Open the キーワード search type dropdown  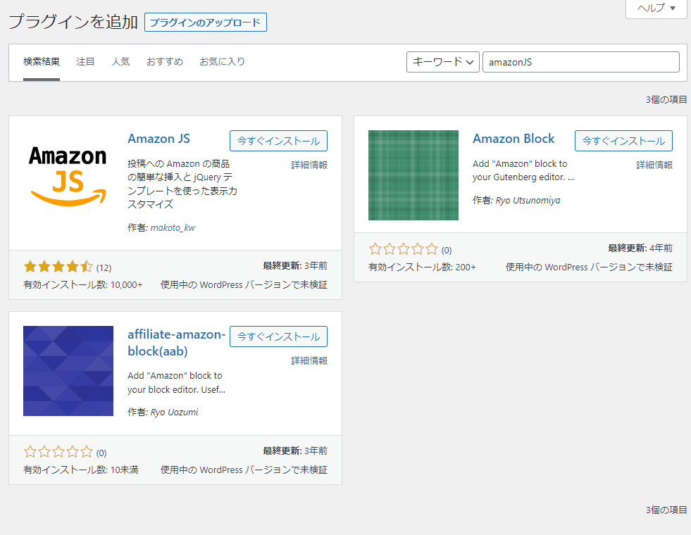point(443,62)
